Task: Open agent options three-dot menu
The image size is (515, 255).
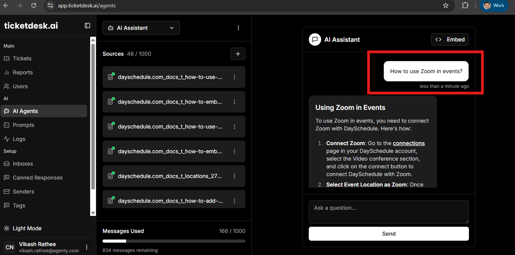Action: 238,28
